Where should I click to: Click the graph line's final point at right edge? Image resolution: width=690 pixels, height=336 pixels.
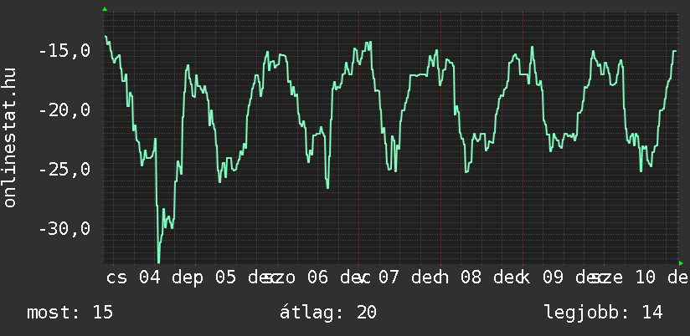(x=676, y=51)
